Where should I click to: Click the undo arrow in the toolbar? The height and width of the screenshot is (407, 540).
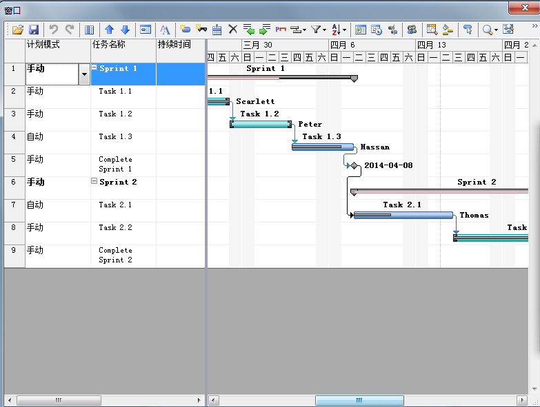tap(53, 30)
